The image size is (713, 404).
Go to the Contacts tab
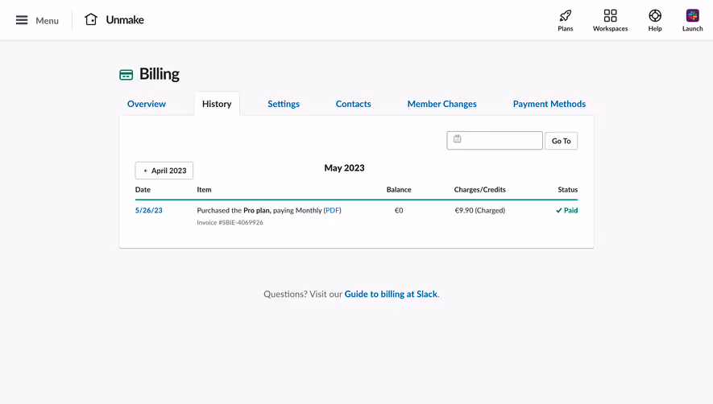tap(354, 104)
